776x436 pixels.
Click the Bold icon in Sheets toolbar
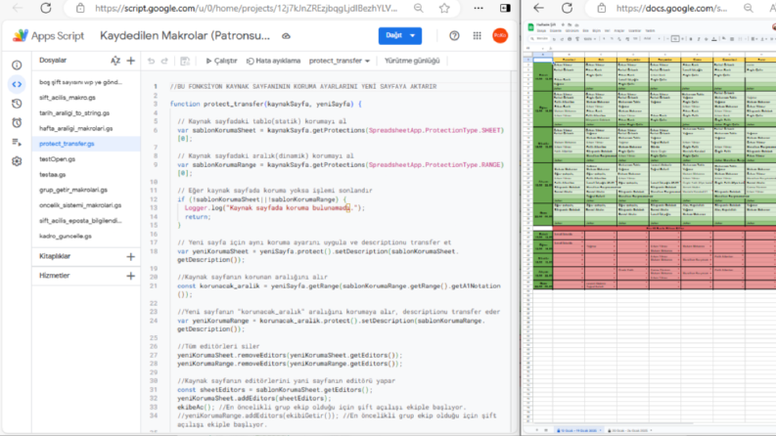(x=691, y=38)
